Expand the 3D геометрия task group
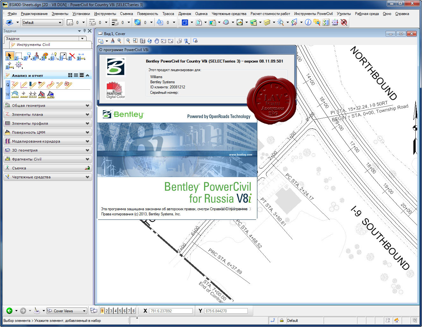Screen dimensions: 422x327 [48, 150]
